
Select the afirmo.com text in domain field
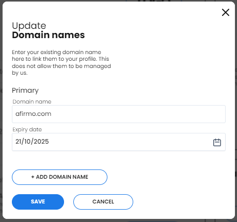coord(34,114)
